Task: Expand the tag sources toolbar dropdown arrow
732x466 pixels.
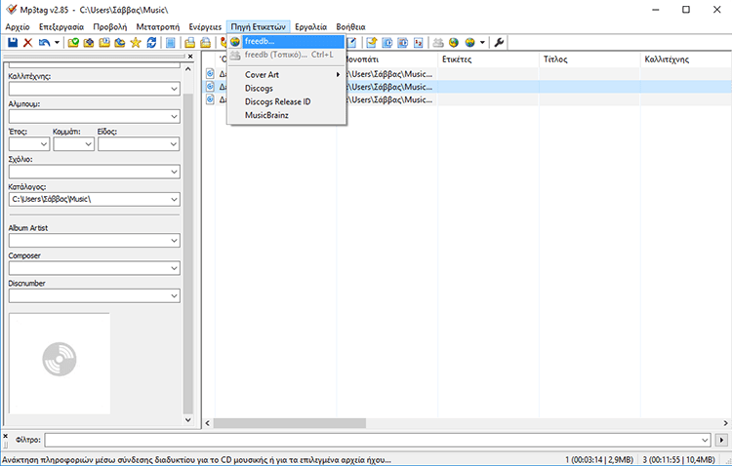Action: pyautogui.click(x=482, y=43)
